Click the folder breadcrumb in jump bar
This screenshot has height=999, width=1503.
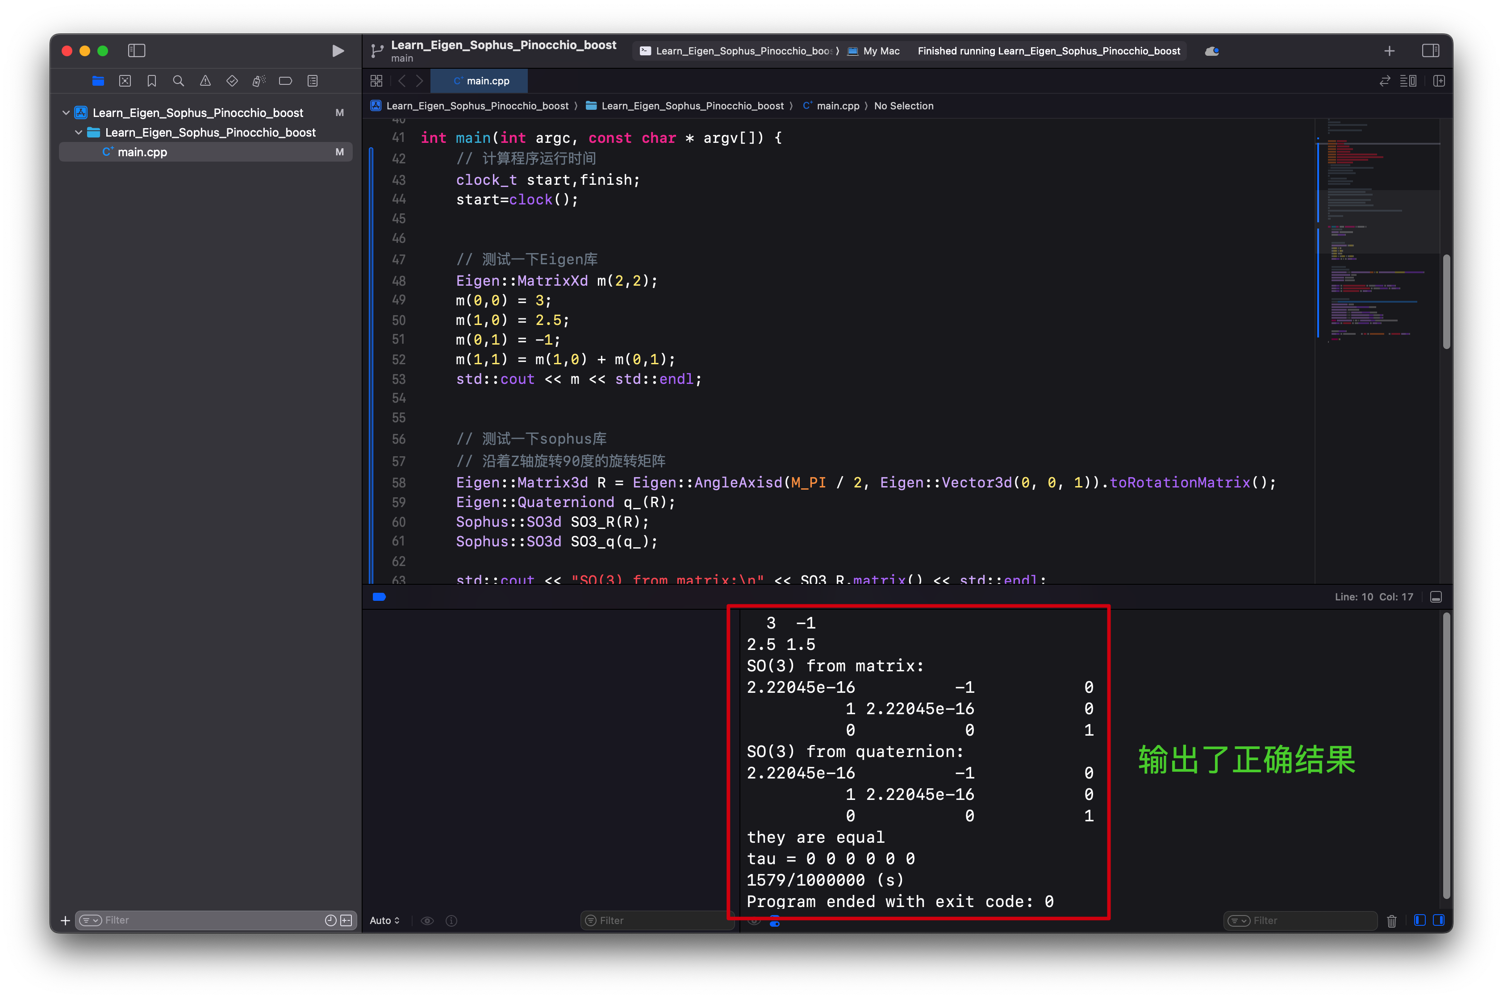click(x=685, y=106)
